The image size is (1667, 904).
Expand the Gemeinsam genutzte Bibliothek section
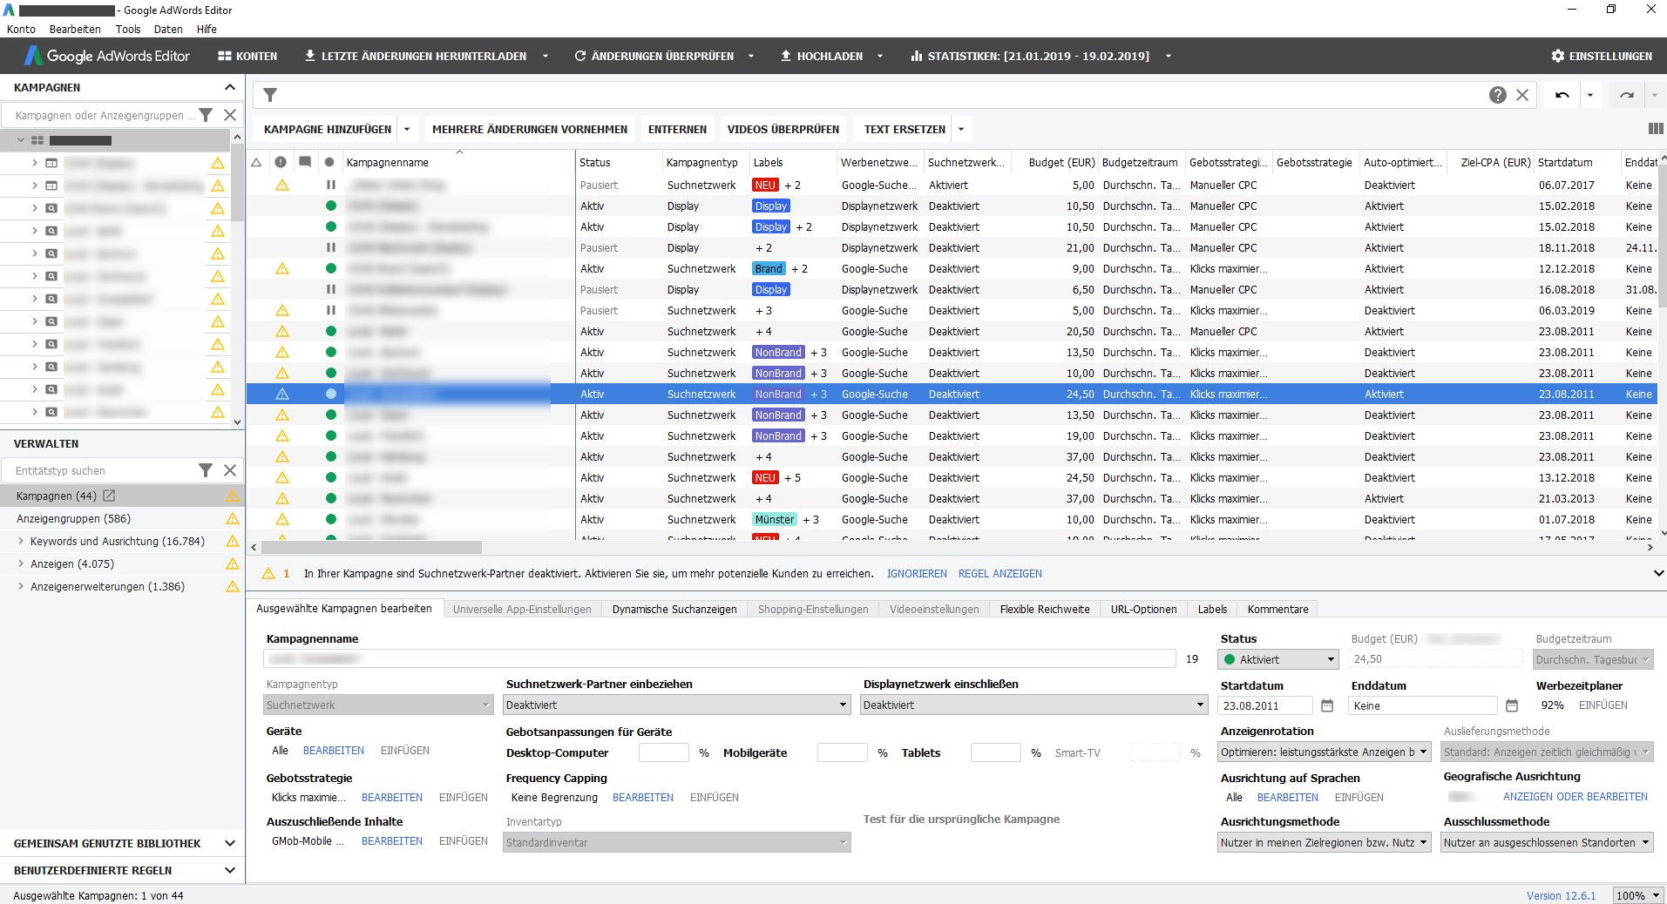click(x=230, y=843)
